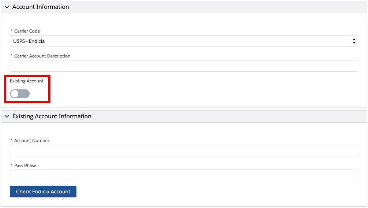Open the Carrier Code dropdown

tap(184, 41)
